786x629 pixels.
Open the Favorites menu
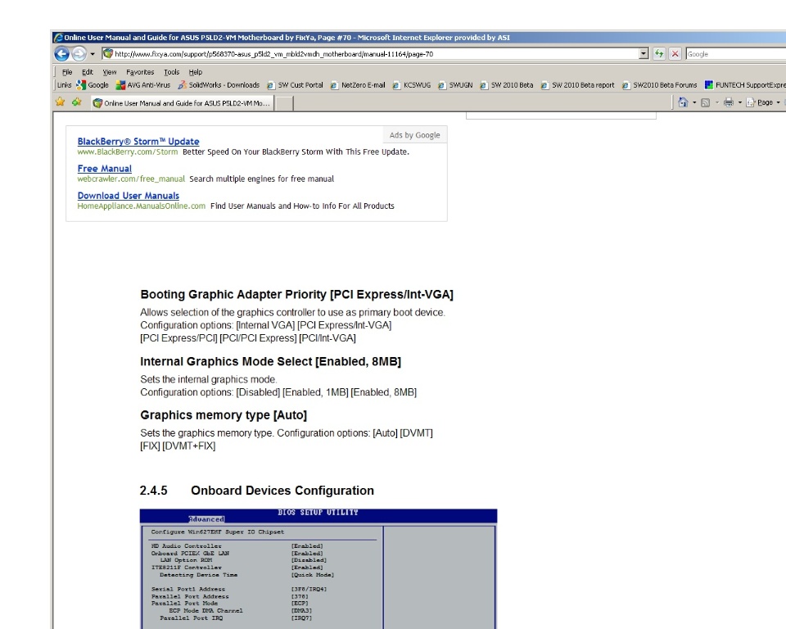coord(140,72)
